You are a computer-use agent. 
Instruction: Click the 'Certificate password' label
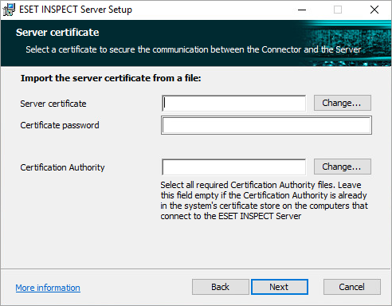pos(60,125)
